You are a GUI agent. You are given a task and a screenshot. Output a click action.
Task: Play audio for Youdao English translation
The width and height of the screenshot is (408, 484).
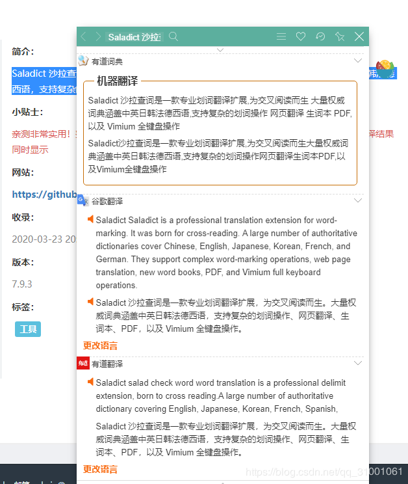pyautogui.click(x=90, y=382)
